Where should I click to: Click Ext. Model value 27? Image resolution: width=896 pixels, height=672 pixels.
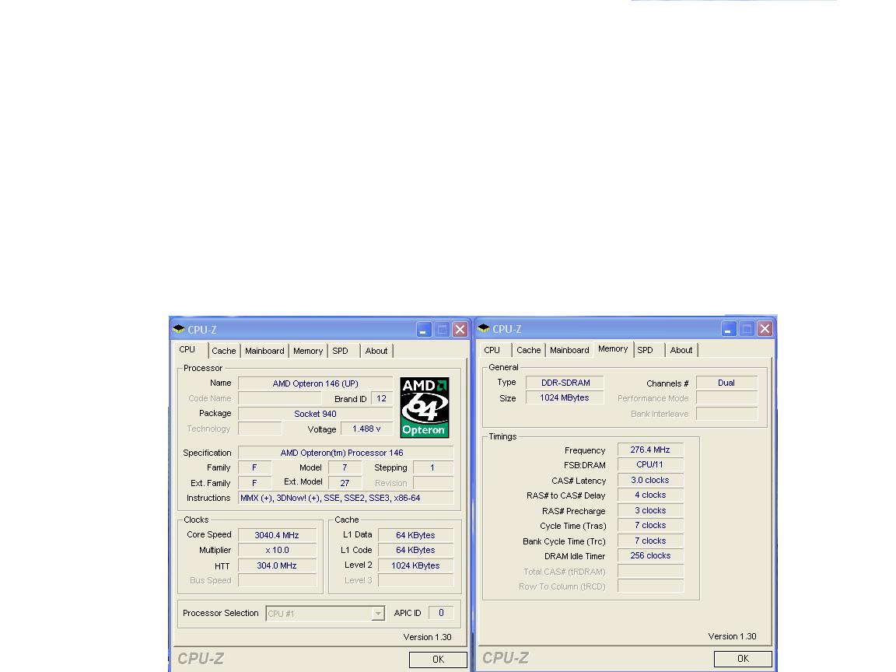coord(345,483)
